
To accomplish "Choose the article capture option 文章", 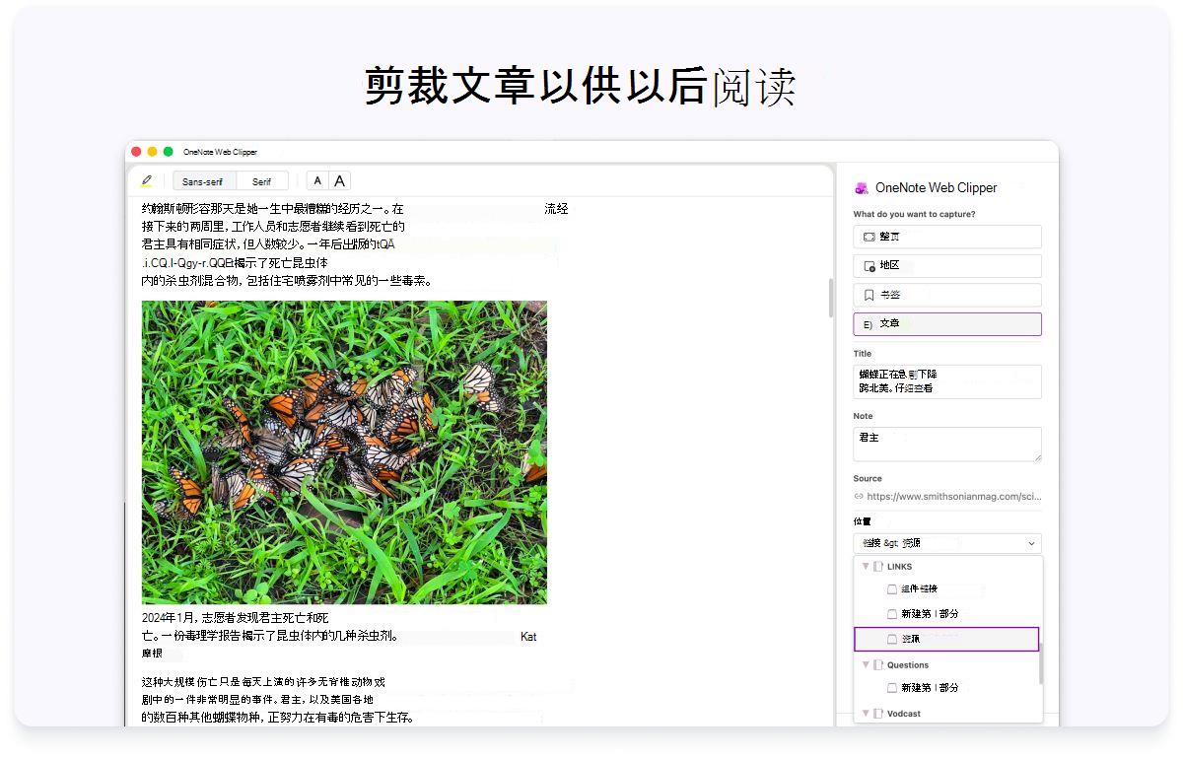I will tap(947, 323).
